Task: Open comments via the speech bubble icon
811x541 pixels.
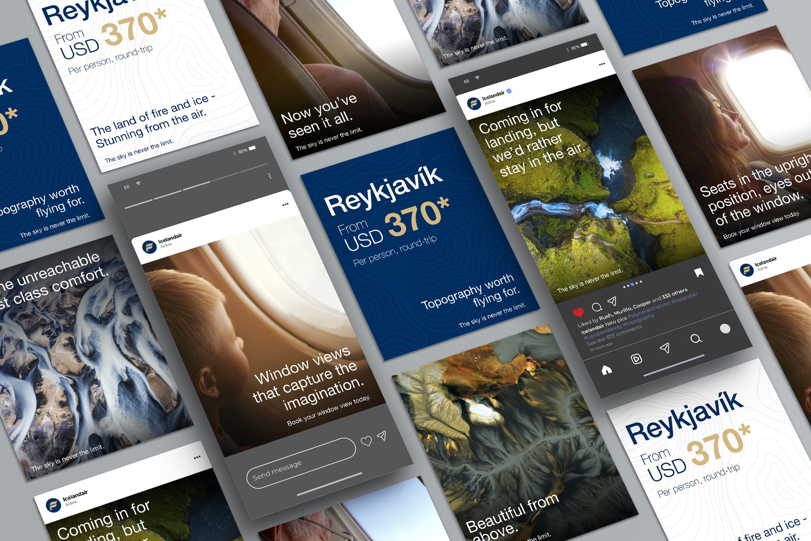Action: click(x=596, y=307)
